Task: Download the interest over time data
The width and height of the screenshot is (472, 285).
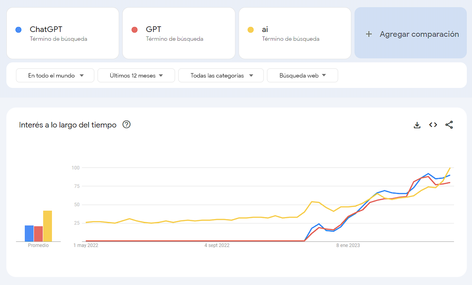Action: tap(417, 125)
